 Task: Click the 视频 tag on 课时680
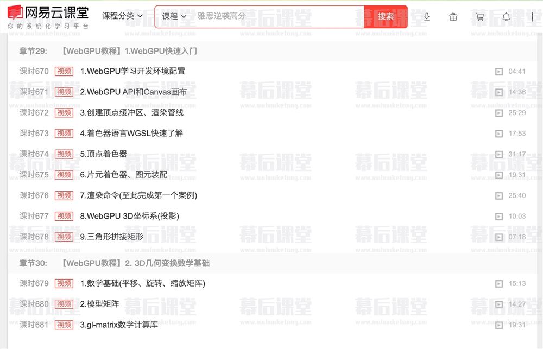pyautogui.click(x=64, y=304)
